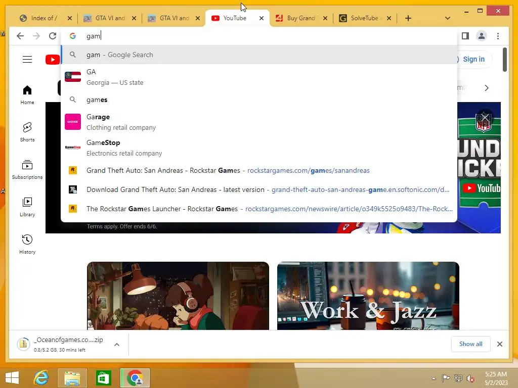Click the browser forward arrow
The image size is (518, 388).
(36, 36)
